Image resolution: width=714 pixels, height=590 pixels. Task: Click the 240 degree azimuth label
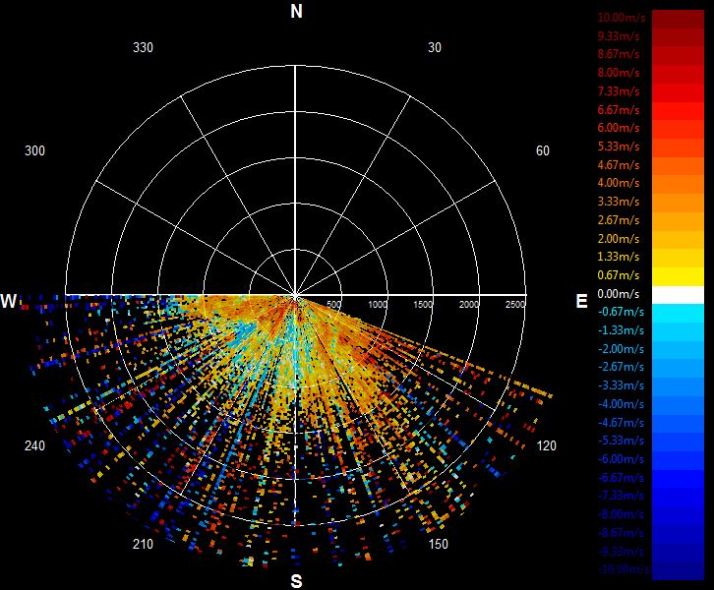pyautogui.click(x=34, y=445)
